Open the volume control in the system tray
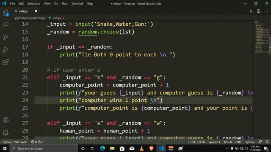271x152 pixels. point(246,149)
